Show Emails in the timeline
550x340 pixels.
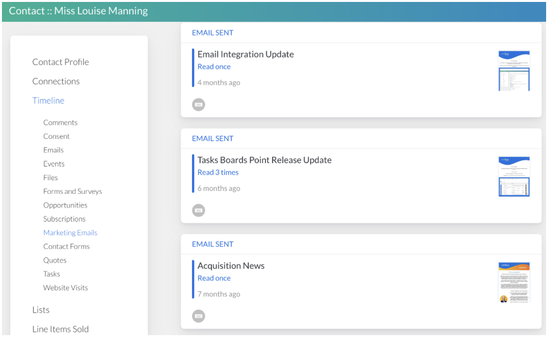click(53, 150)
